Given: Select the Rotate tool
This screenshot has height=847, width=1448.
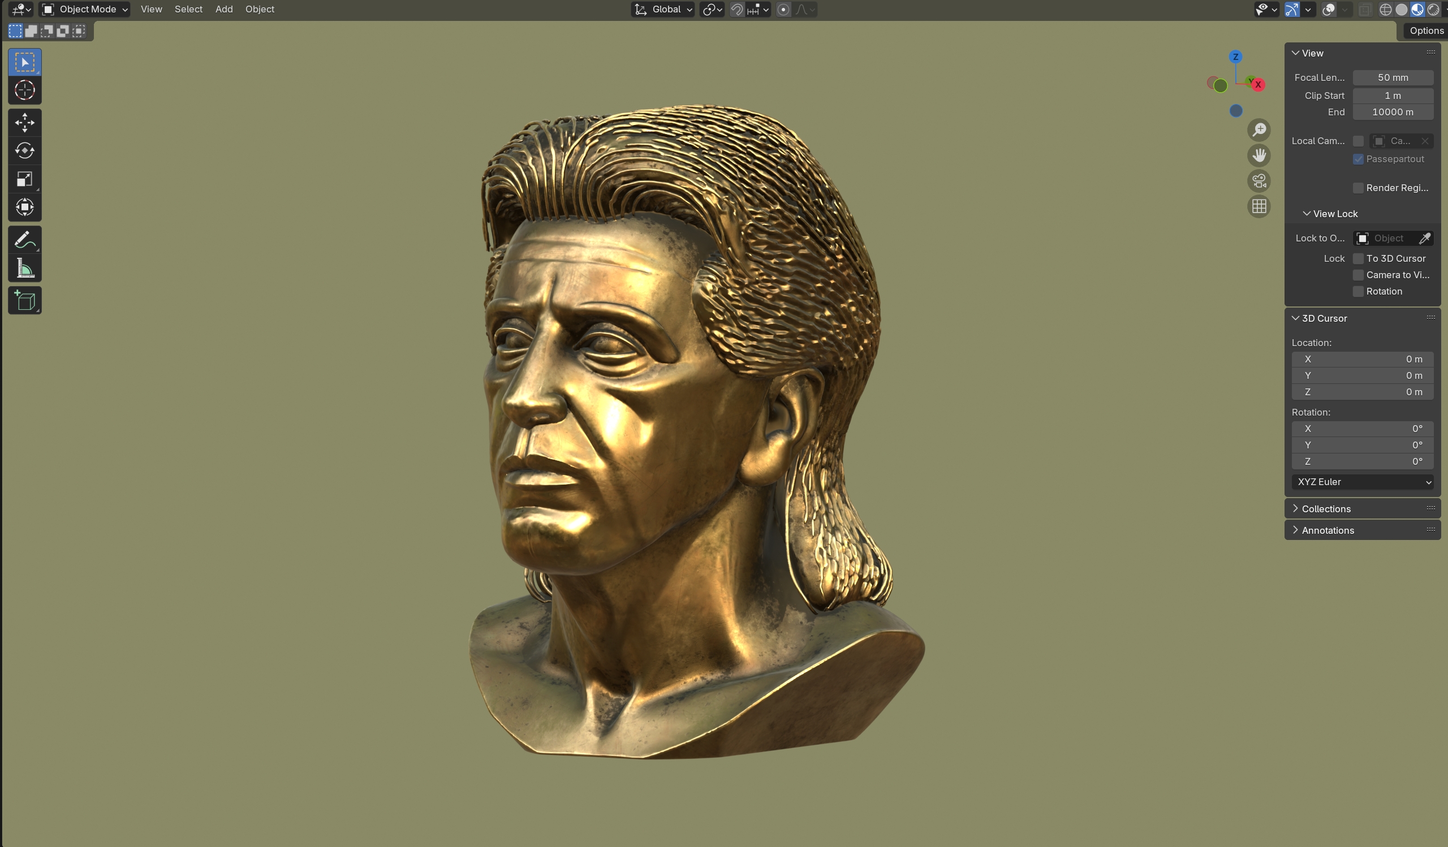Looking at the screenshot, I should [x=24, y=150].
